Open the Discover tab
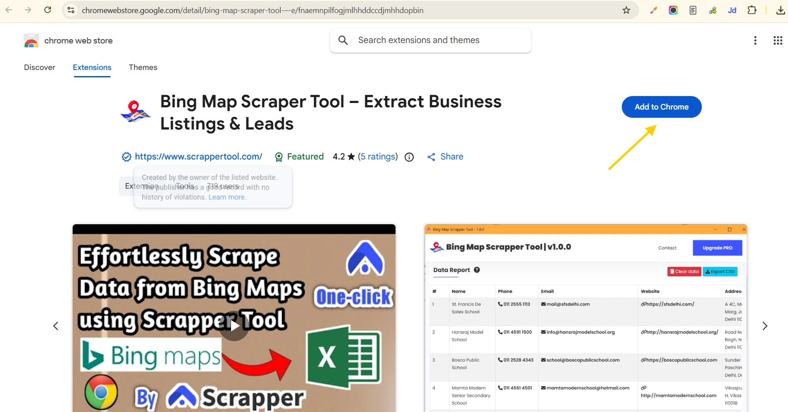The height and width of the screenshot is (412, 788). [x=40, y=67]
